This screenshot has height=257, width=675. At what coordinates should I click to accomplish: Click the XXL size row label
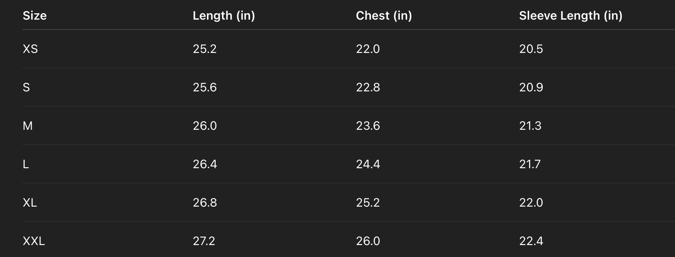[34, 241]
